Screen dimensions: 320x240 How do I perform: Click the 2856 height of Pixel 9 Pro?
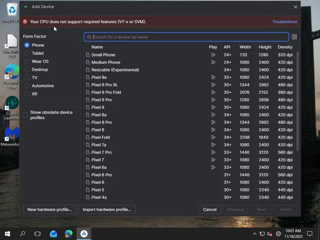tap(263, 100)
